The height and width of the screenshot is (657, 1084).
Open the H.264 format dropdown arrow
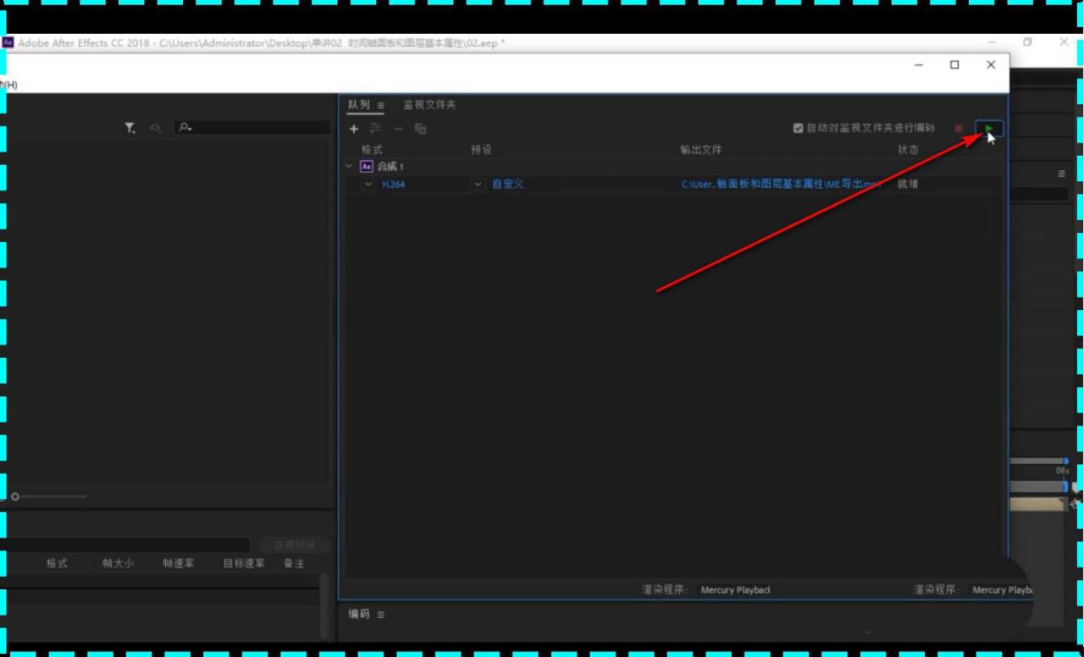coord(368,184)
